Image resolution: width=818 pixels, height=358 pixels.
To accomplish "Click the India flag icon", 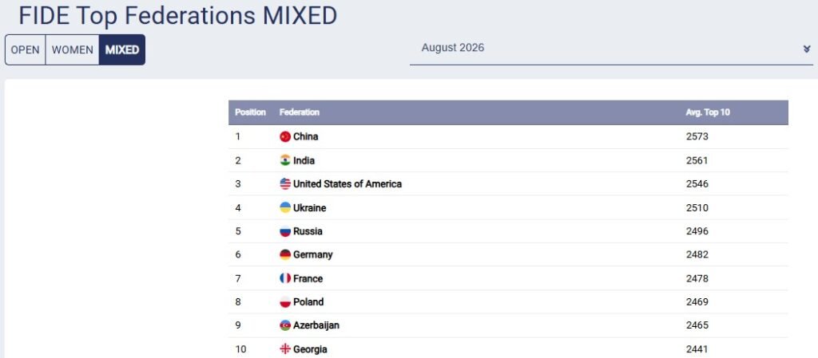I will [285, 160].
